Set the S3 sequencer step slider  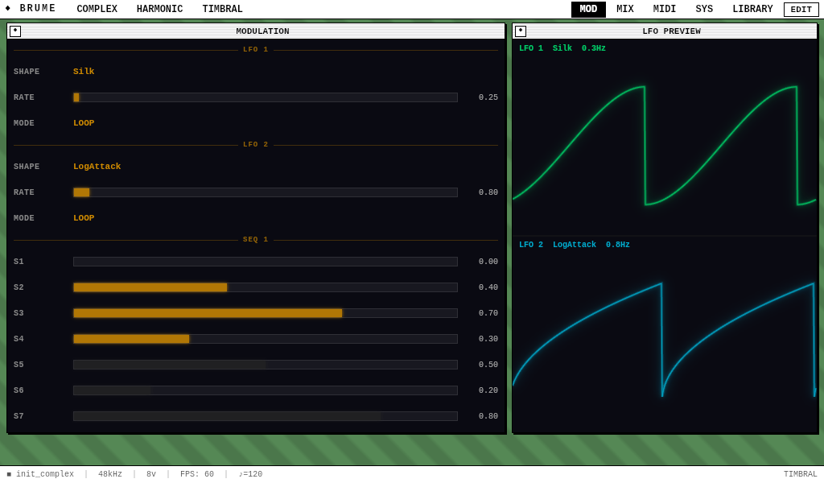[x=265, y=313]
